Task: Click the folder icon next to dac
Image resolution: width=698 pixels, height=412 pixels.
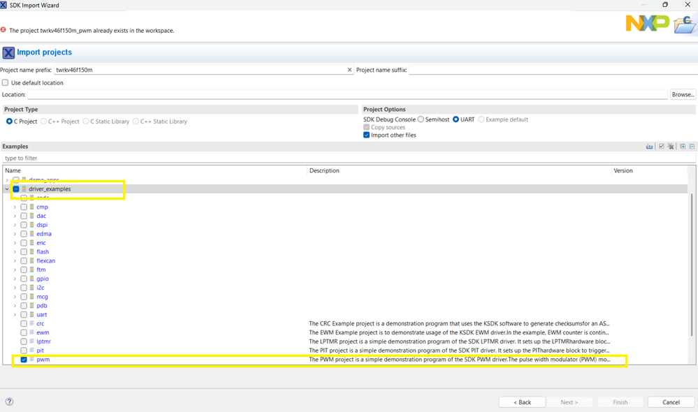Action: click(32, 216)
